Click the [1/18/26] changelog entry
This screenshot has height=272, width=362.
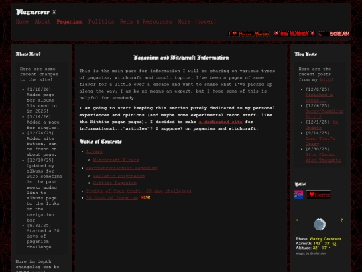pyautogui.click(x=42, y=100)
